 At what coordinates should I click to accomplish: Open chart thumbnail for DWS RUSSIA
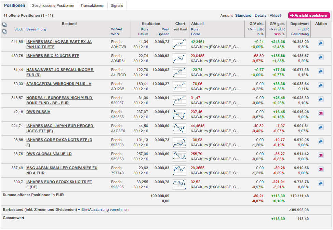tap(179, 114)
